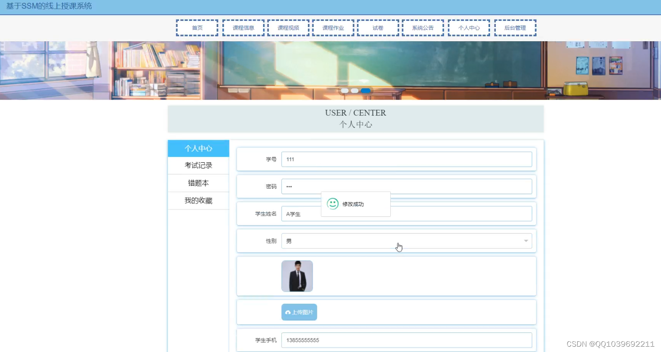This screenshot has height=352, width=661.
Task: Click the 基于SSM的线上授课系统 title
Action: [49, 6]
